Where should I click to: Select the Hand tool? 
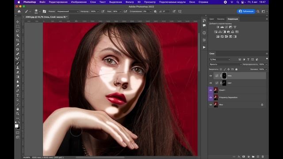coord(18,109)
